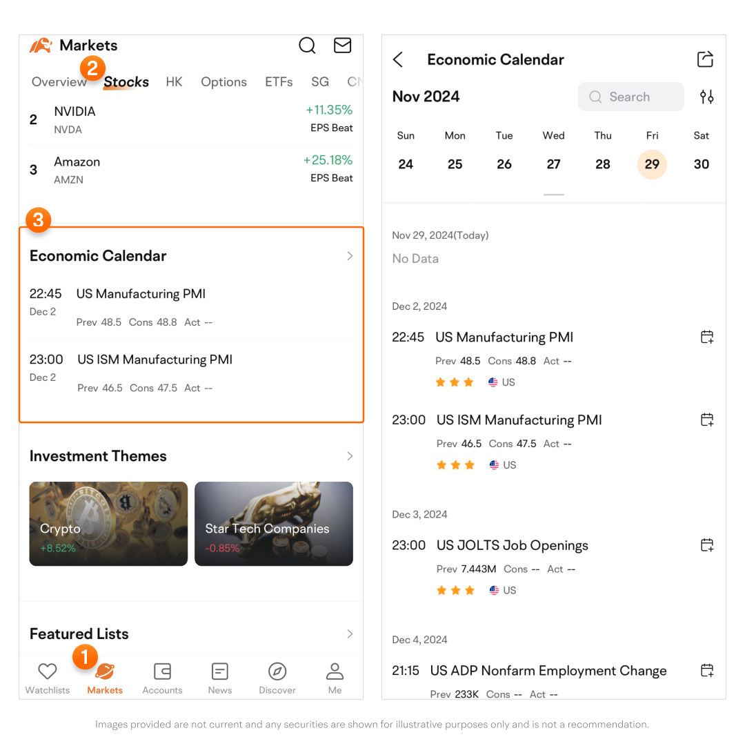745x746 pixels.
Task: Open Discover compass icon
Action: (277, 671)
